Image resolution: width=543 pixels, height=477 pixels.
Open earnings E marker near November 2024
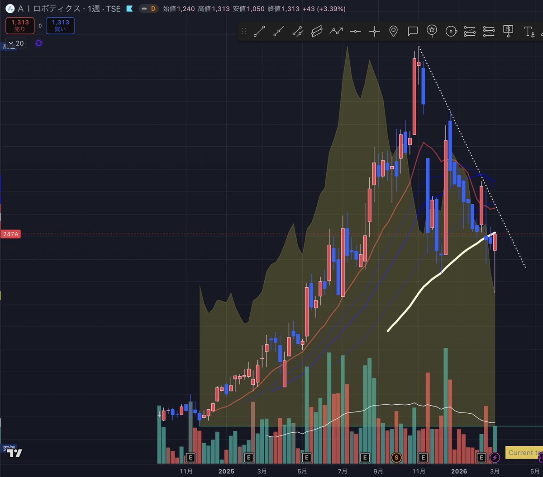[x=190, y=458]
